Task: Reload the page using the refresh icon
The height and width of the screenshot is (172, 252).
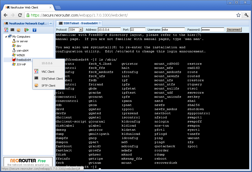Action: pos(20,15)
